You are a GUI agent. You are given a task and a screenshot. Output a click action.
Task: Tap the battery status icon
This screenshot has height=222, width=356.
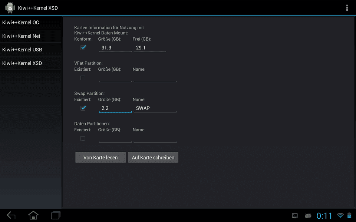point(349,215)
